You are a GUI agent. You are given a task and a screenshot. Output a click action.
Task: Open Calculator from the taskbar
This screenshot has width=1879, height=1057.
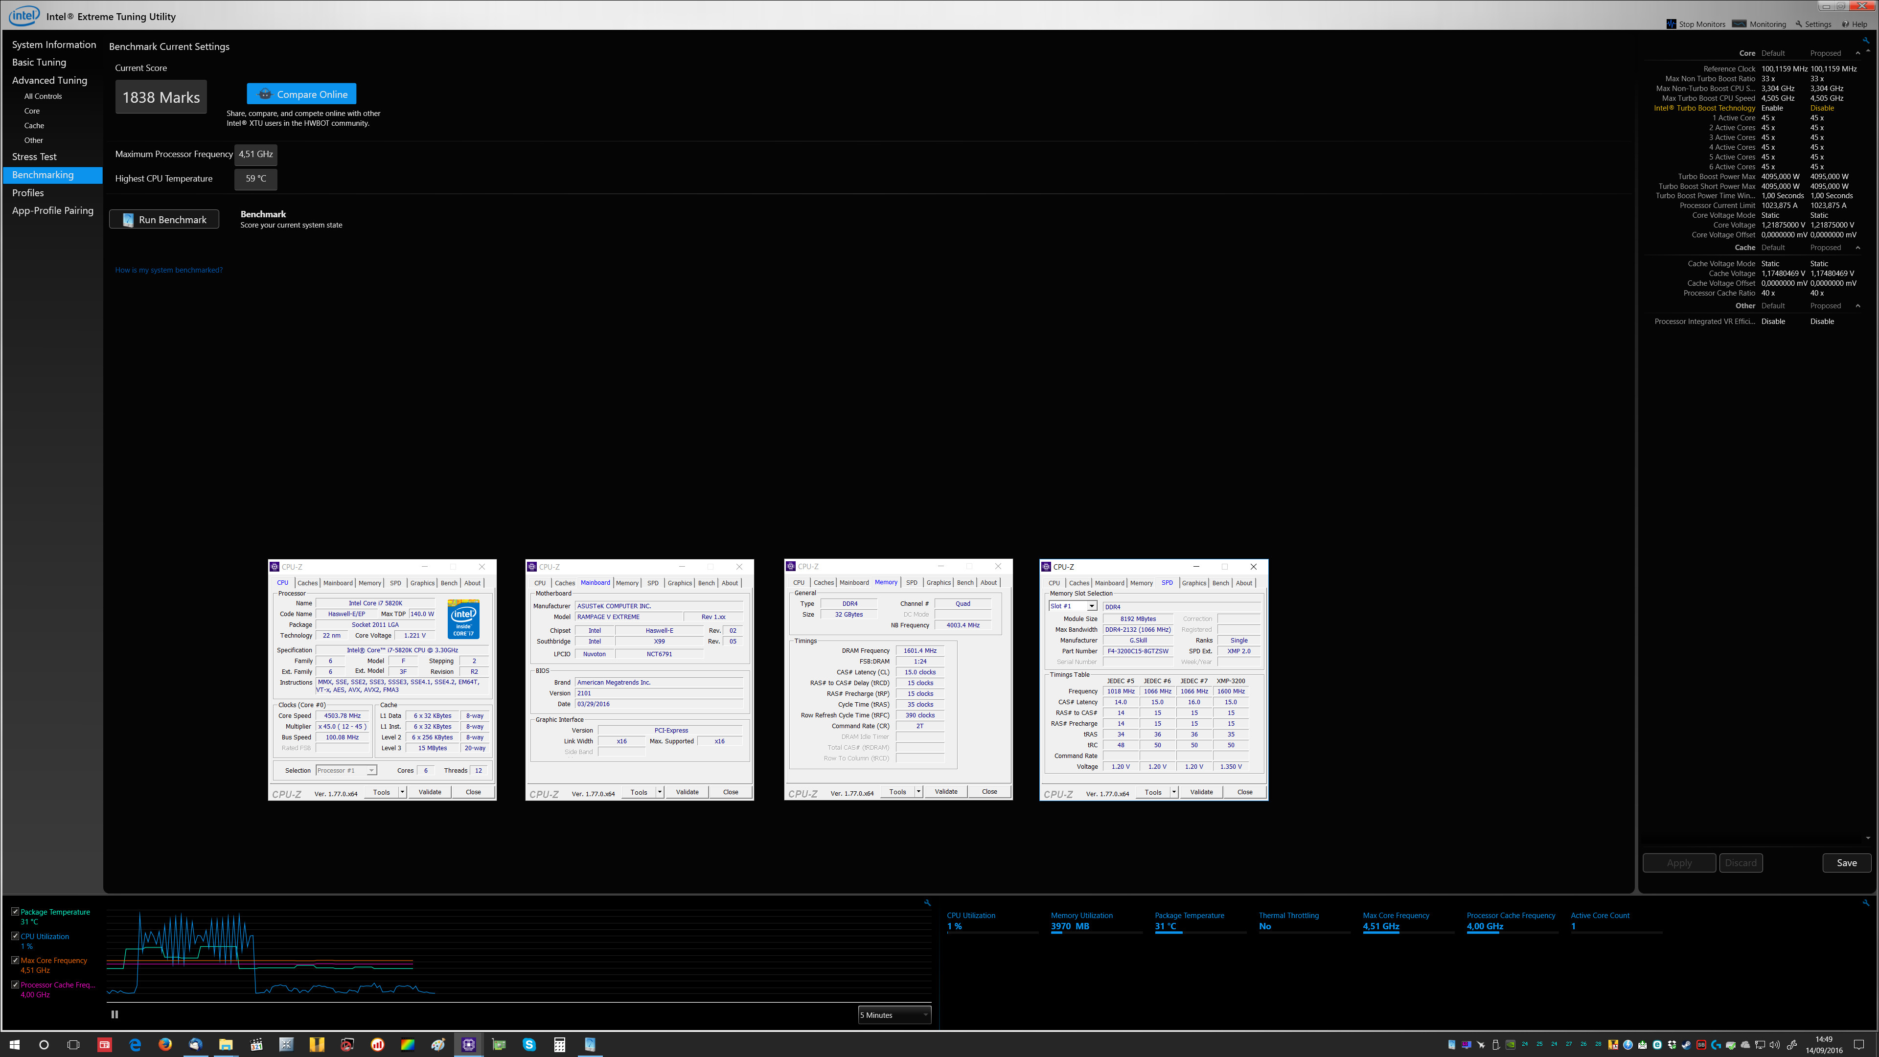pyautogui.click(x=559, y=1045)
